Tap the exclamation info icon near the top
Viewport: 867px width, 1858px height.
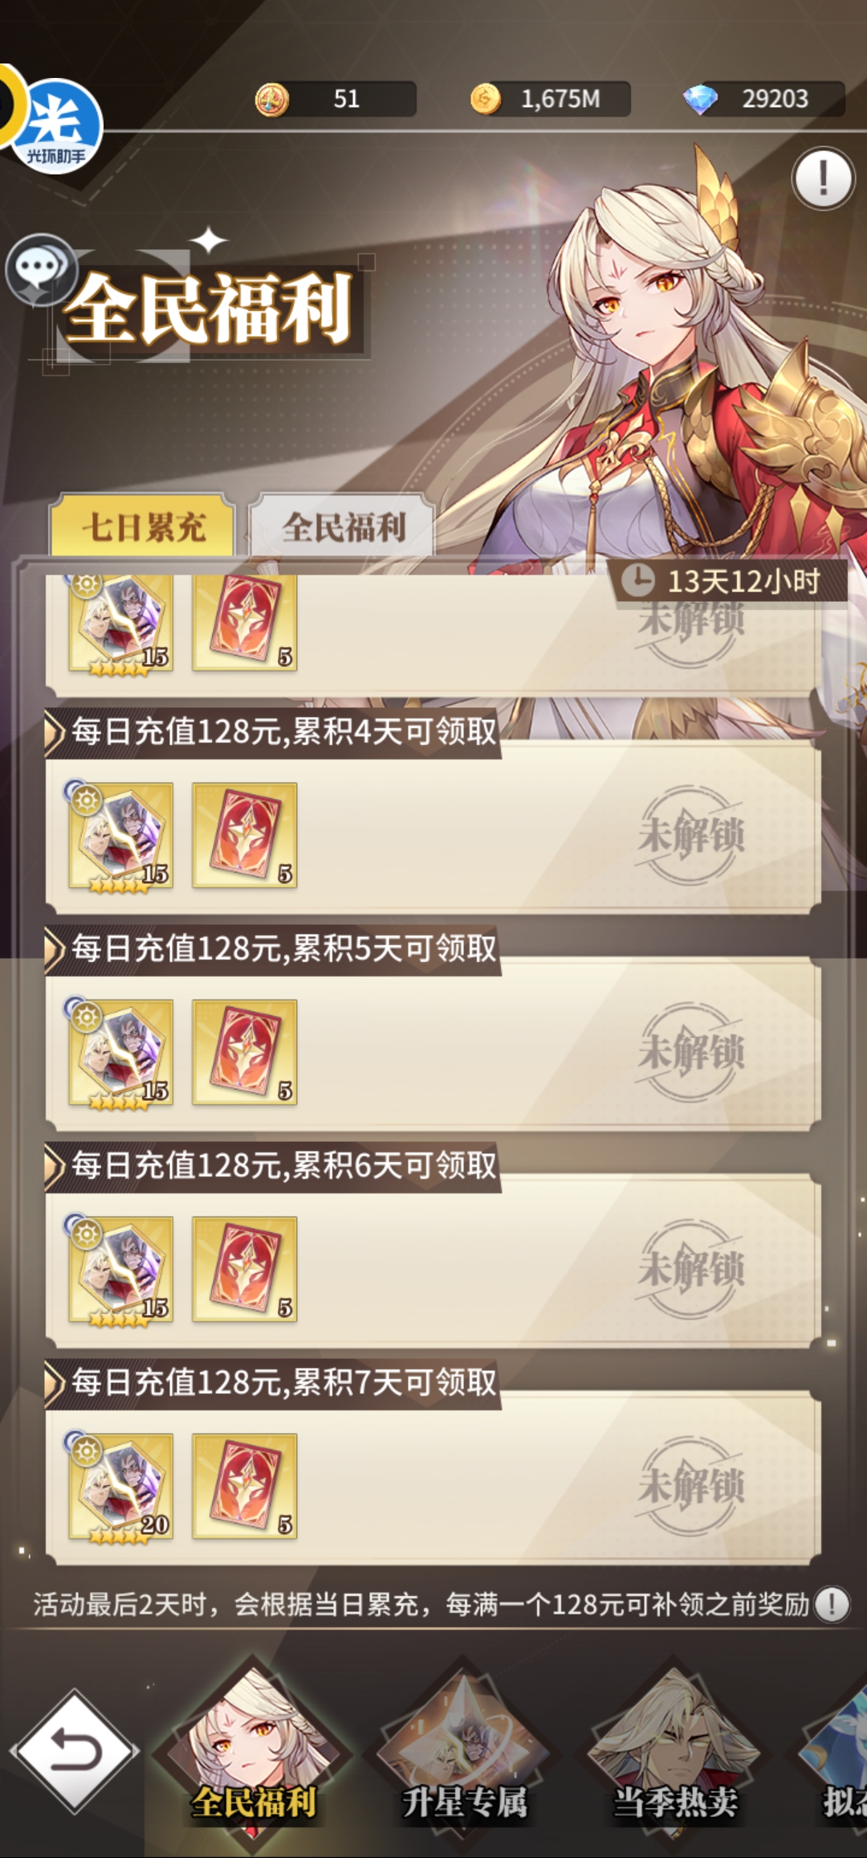[x=823, y=178]
